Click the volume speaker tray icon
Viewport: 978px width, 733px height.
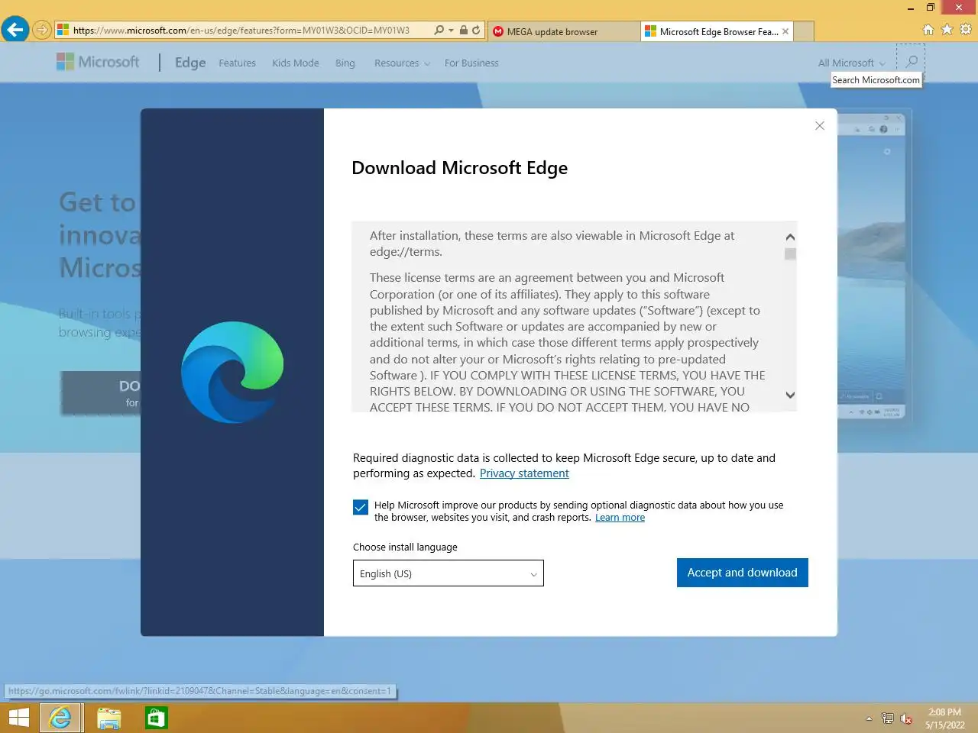point(906,718)
